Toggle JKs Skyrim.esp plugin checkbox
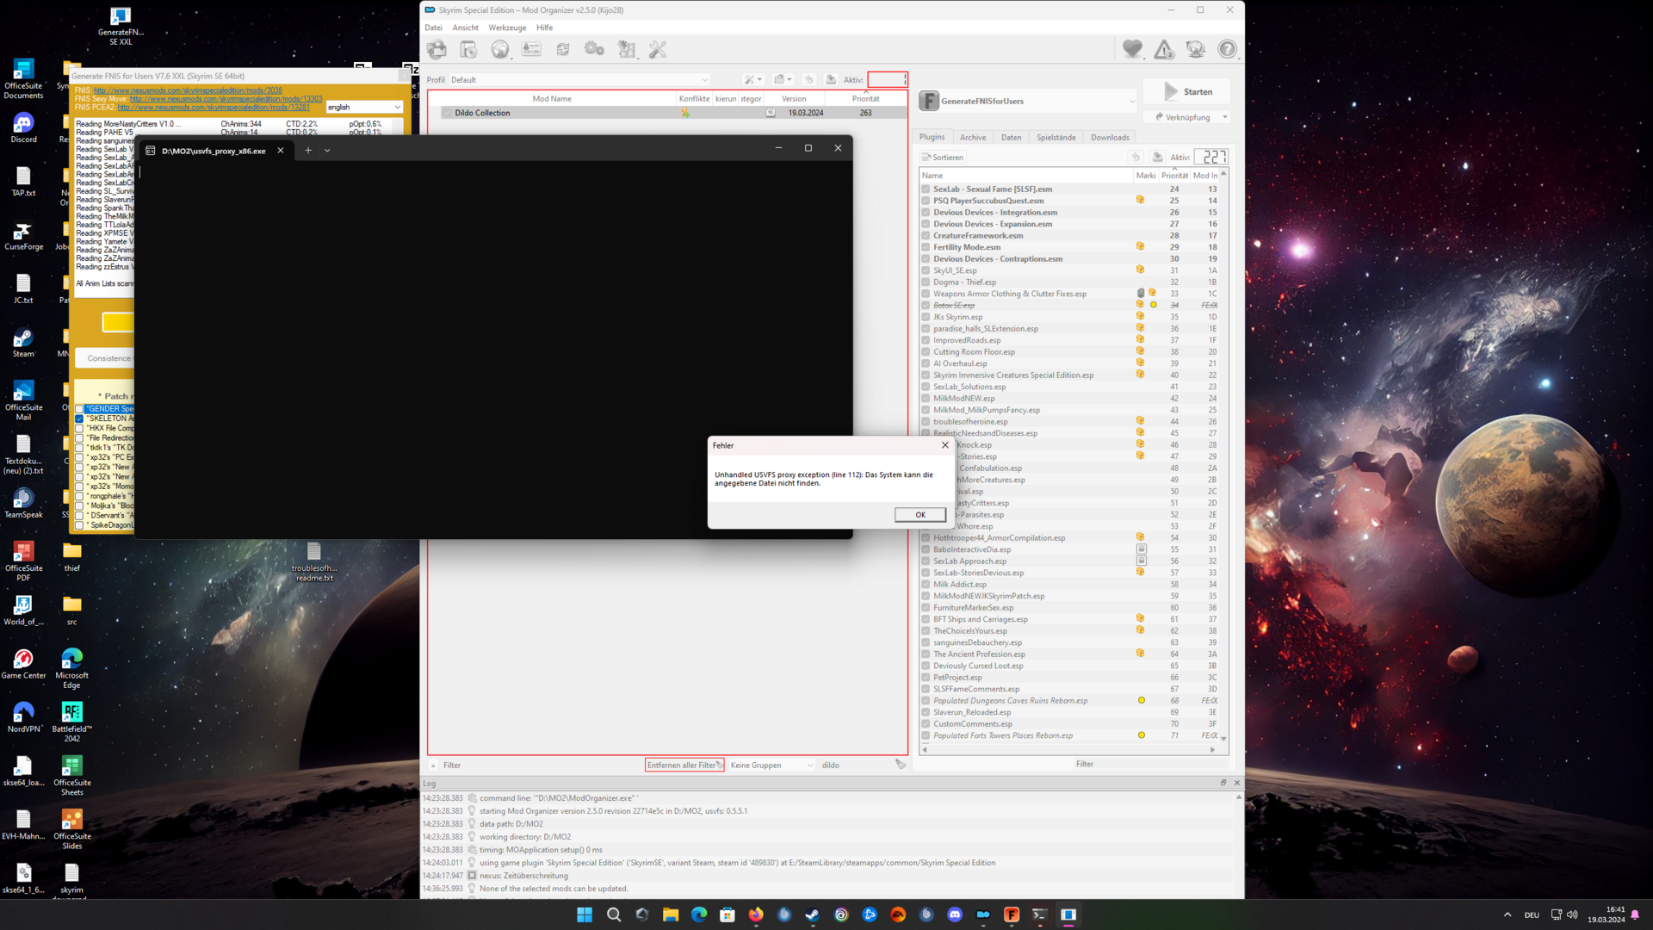Image resolution: width=1653 pixels, height=930 pixels. click(926, 317)
